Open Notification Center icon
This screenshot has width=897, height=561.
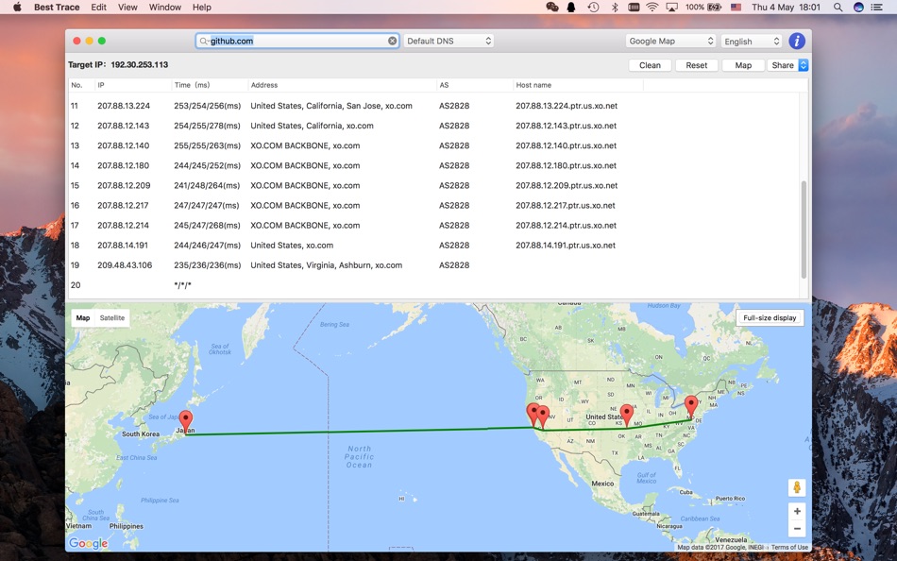[876, 7]
